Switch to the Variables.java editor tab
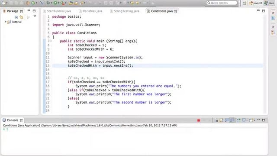This screenshot has height=156, width=277. pyautogui.click(x=90, y=11)
